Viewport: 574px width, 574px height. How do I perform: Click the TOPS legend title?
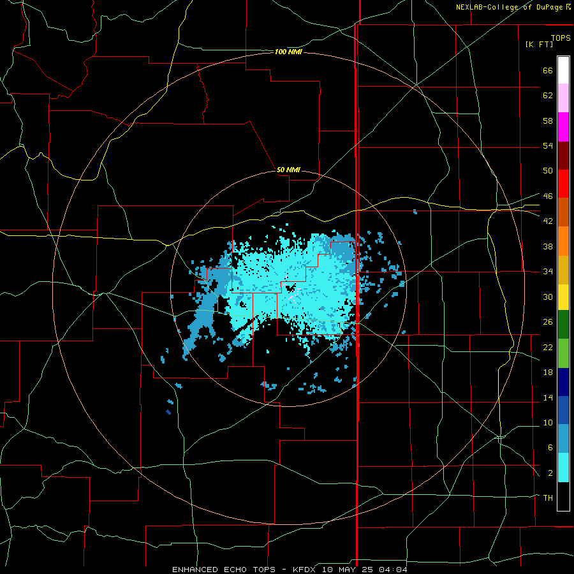click(x=561, y=38)
